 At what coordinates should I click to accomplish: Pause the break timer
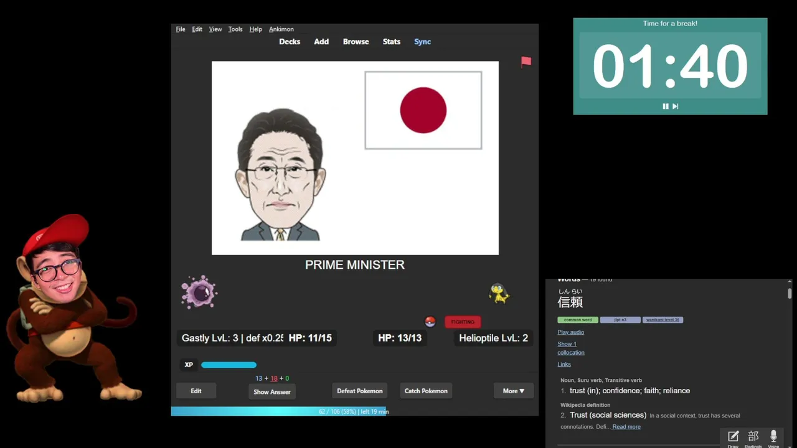[665, 106]
